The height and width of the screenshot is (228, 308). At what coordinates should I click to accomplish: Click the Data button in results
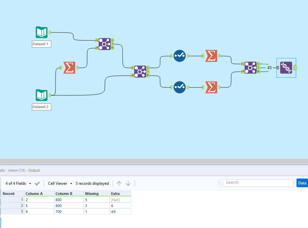click(302, 183)
